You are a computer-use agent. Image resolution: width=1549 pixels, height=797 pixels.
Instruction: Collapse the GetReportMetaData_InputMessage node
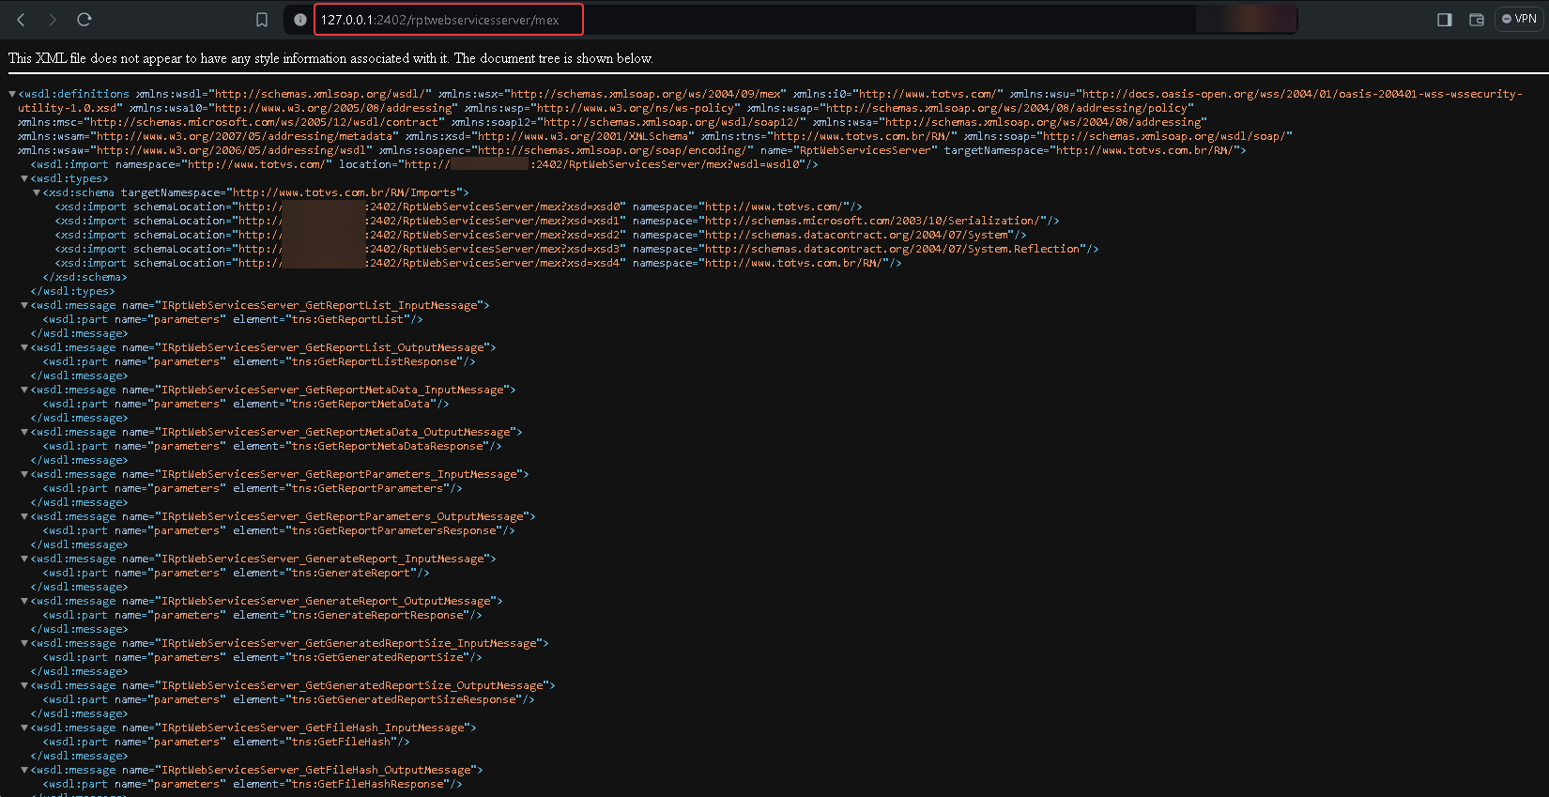click(x=24, y=390)
